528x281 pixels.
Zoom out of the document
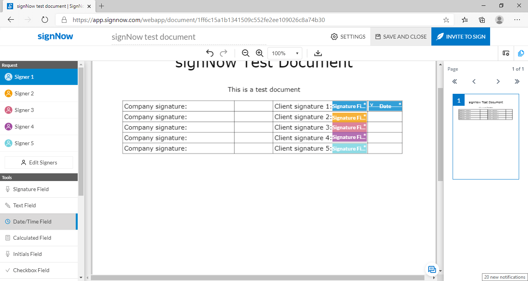(245, 53)
